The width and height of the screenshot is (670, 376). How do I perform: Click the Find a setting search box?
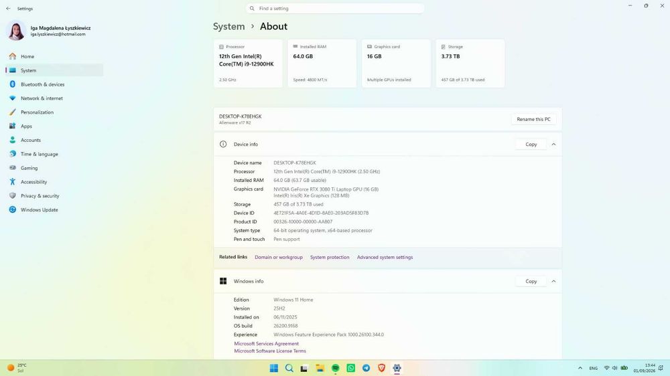(335, 9)
